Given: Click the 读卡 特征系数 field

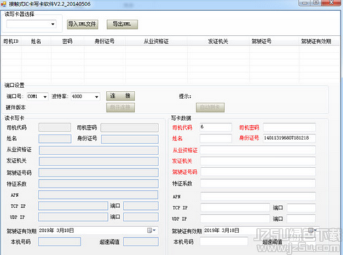Looking at the screenshot, I should tap(98, 184).
